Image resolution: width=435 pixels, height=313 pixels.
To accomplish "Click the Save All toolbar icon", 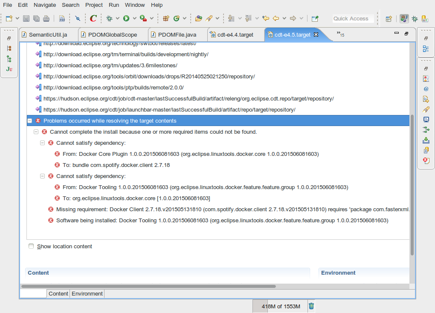I will tap(36, 19).
